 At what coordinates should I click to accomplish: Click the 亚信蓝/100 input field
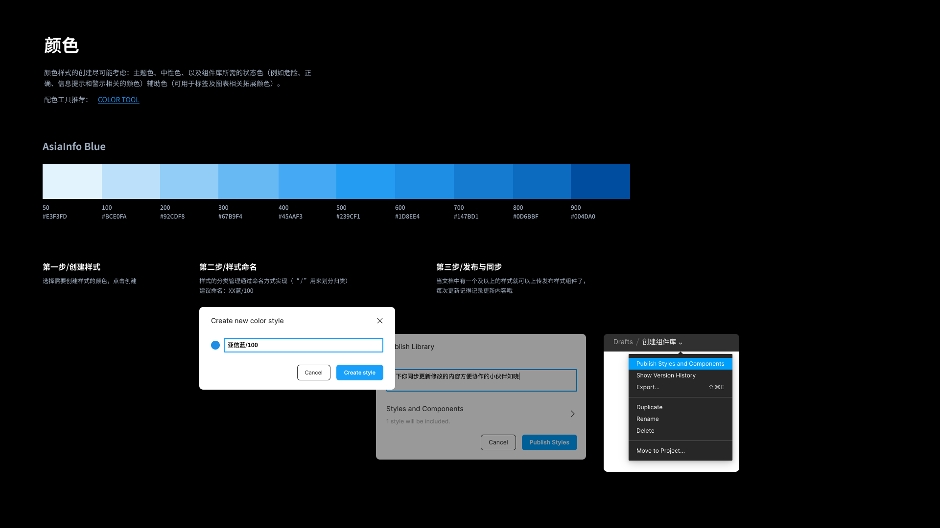(x=304, y=345)
